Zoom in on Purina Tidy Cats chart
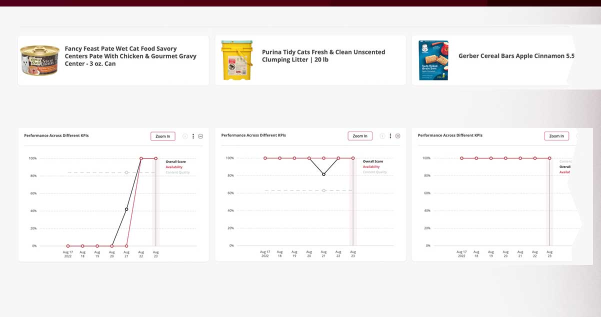The image size is (601, 317). tap(360, 136)
